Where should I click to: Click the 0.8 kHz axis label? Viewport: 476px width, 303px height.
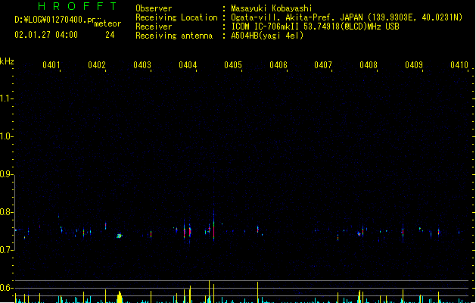point(5,212)
